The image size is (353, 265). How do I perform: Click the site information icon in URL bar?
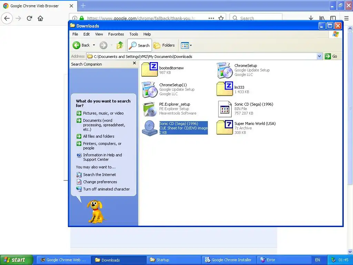(75, 18)
